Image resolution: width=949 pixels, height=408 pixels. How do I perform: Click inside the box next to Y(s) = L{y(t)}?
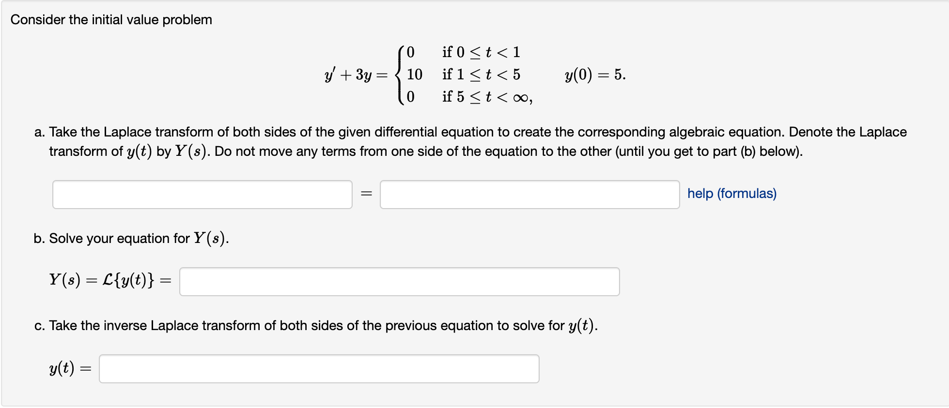tap(399, 281)
